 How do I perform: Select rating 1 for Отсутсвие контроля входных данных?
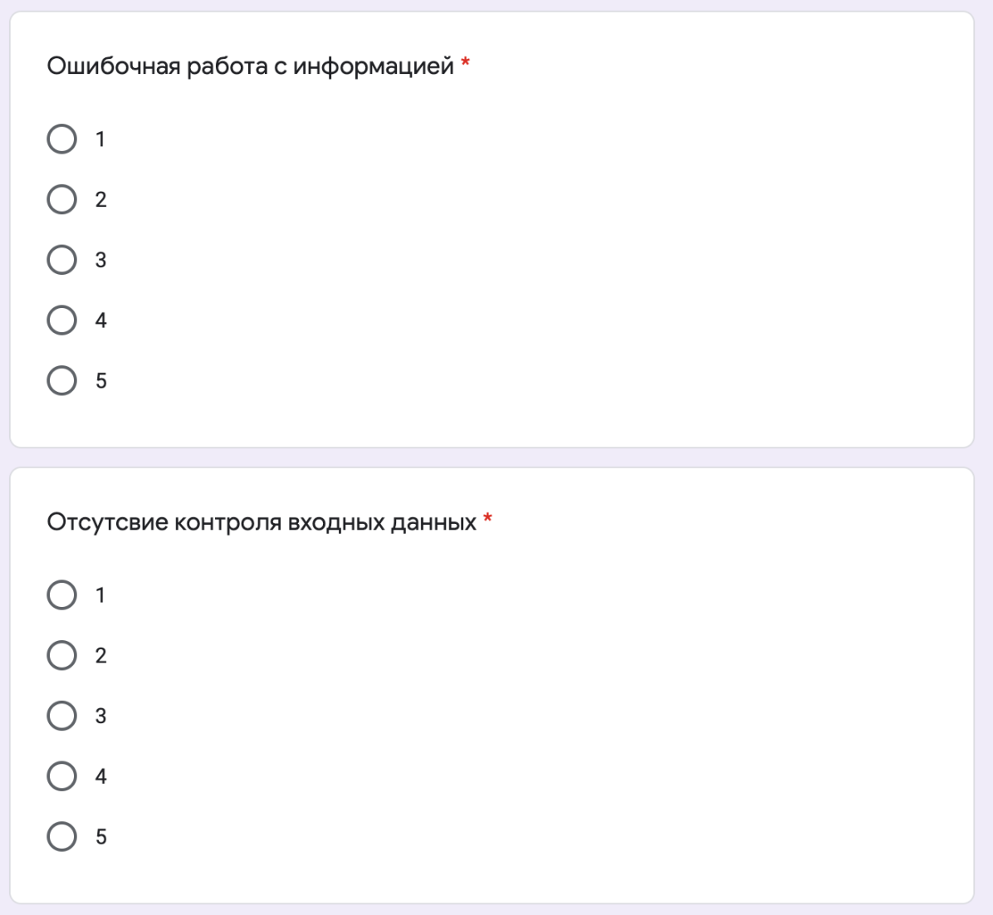tap(62, 595)
